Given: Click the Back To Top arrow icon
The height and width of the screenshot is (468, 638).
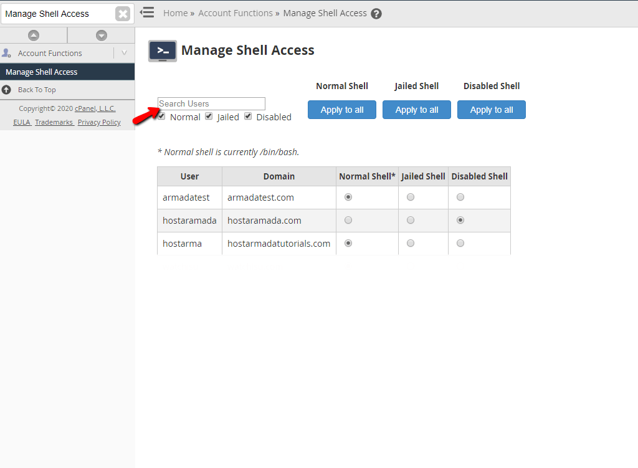Looking at the screenshot, I should point(6,90).
